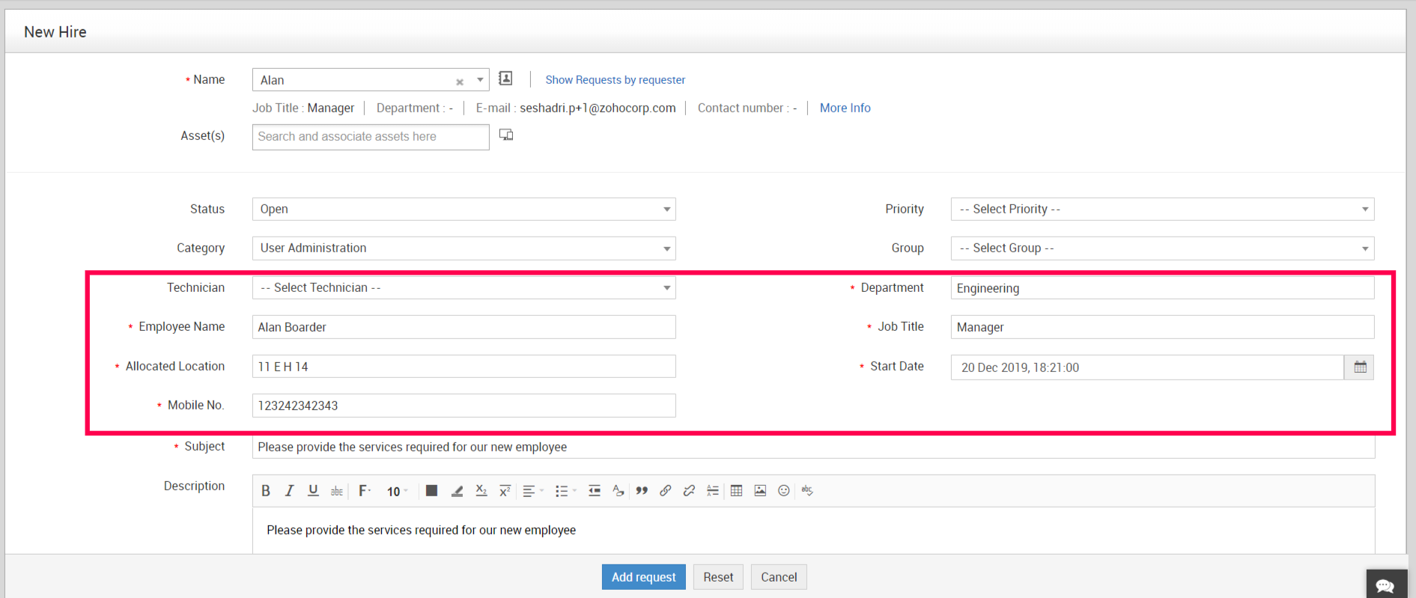The height and width of the screenshot is (598, 1416).
Task: Click the text color black swatch
Action: [x=431, y=491]
